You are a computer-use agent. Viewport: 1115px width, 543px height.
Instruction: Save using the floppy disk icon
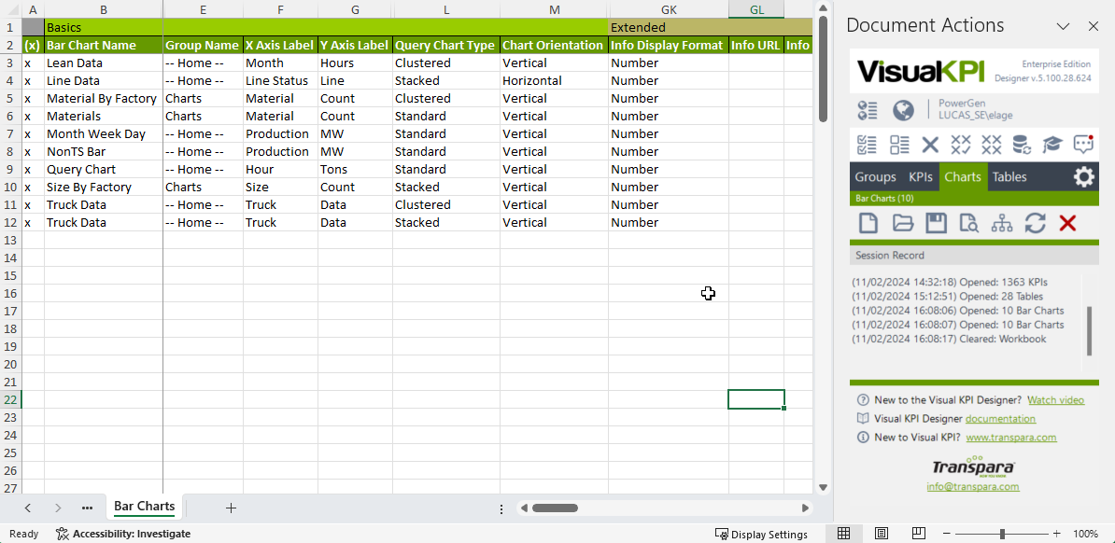(x=936, y=223)
